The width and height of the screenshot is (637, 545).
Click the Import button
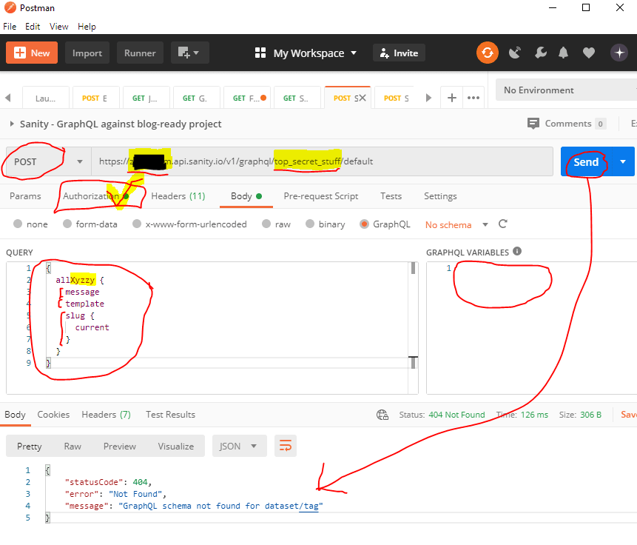(x=87, y=53)
